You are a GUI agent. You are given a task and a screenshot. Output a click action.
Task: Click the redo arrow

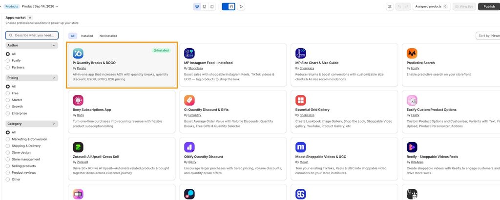tap(407, 6)
